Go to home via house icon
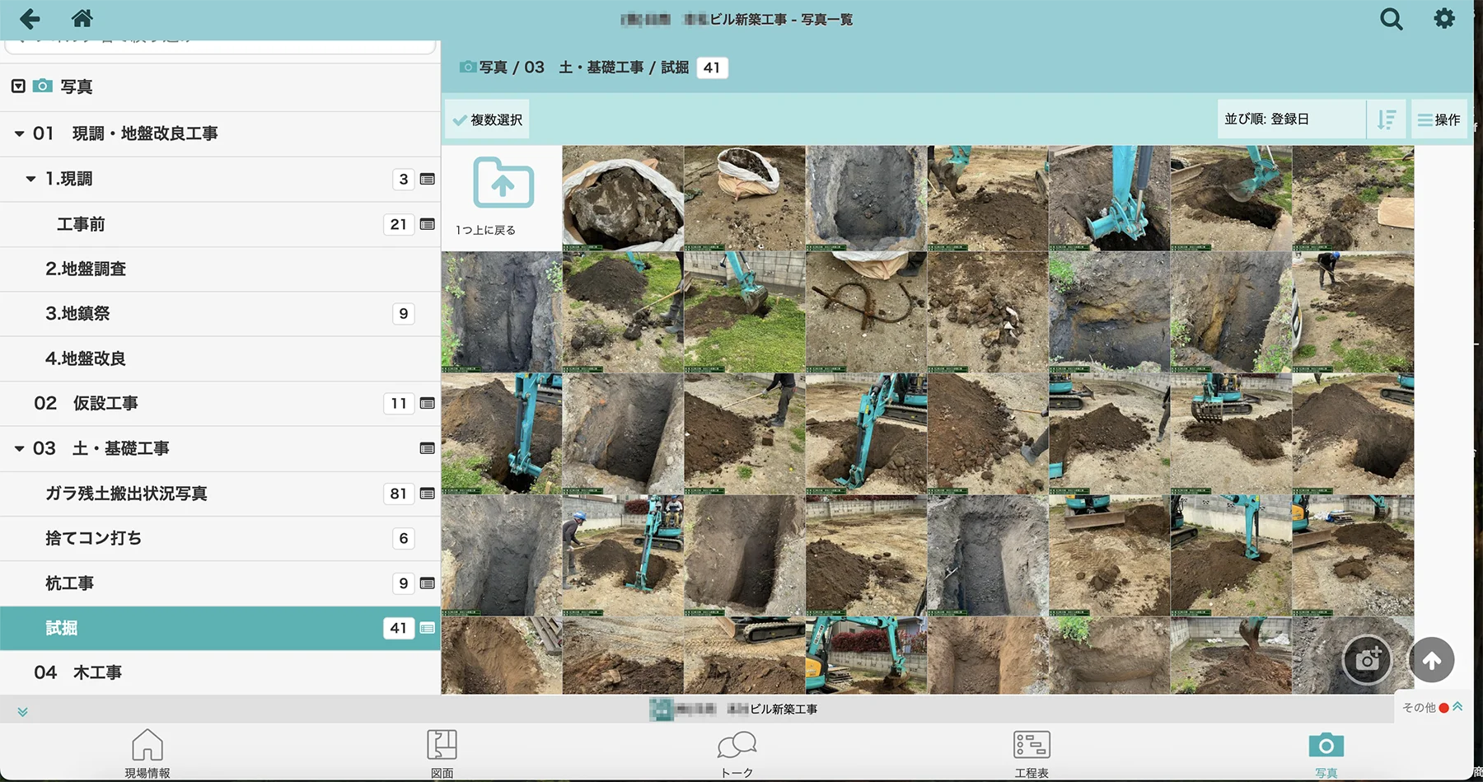Viewport: 1483px width, 782px height. 82,18
